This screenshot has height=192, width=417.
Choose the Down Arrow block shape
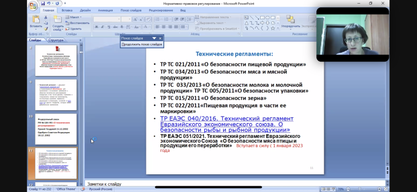267,23
